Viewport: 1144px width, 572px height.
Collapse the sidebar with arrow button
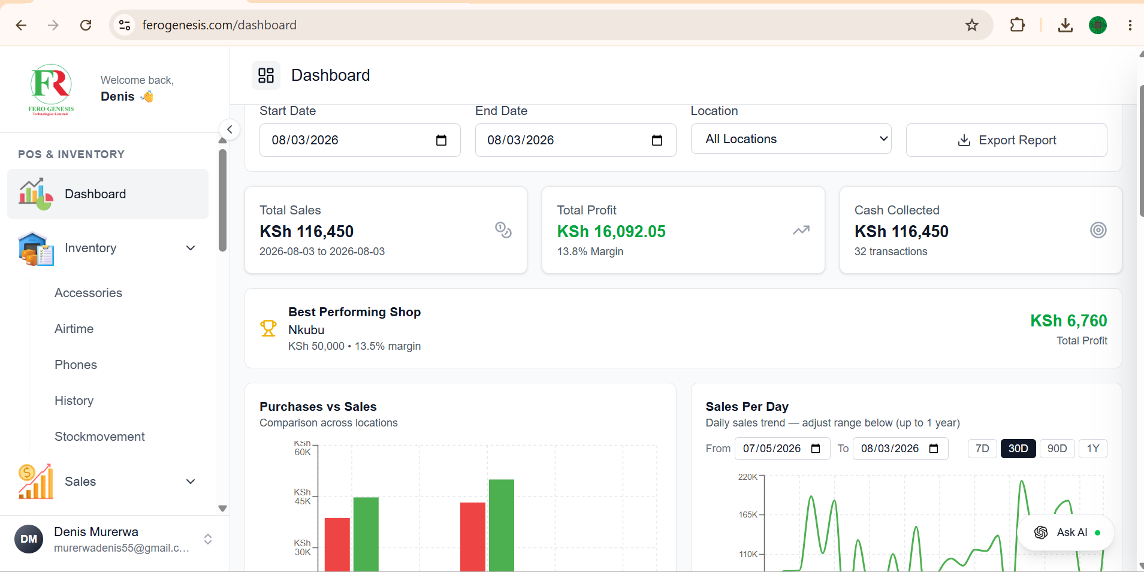(230, 129)
